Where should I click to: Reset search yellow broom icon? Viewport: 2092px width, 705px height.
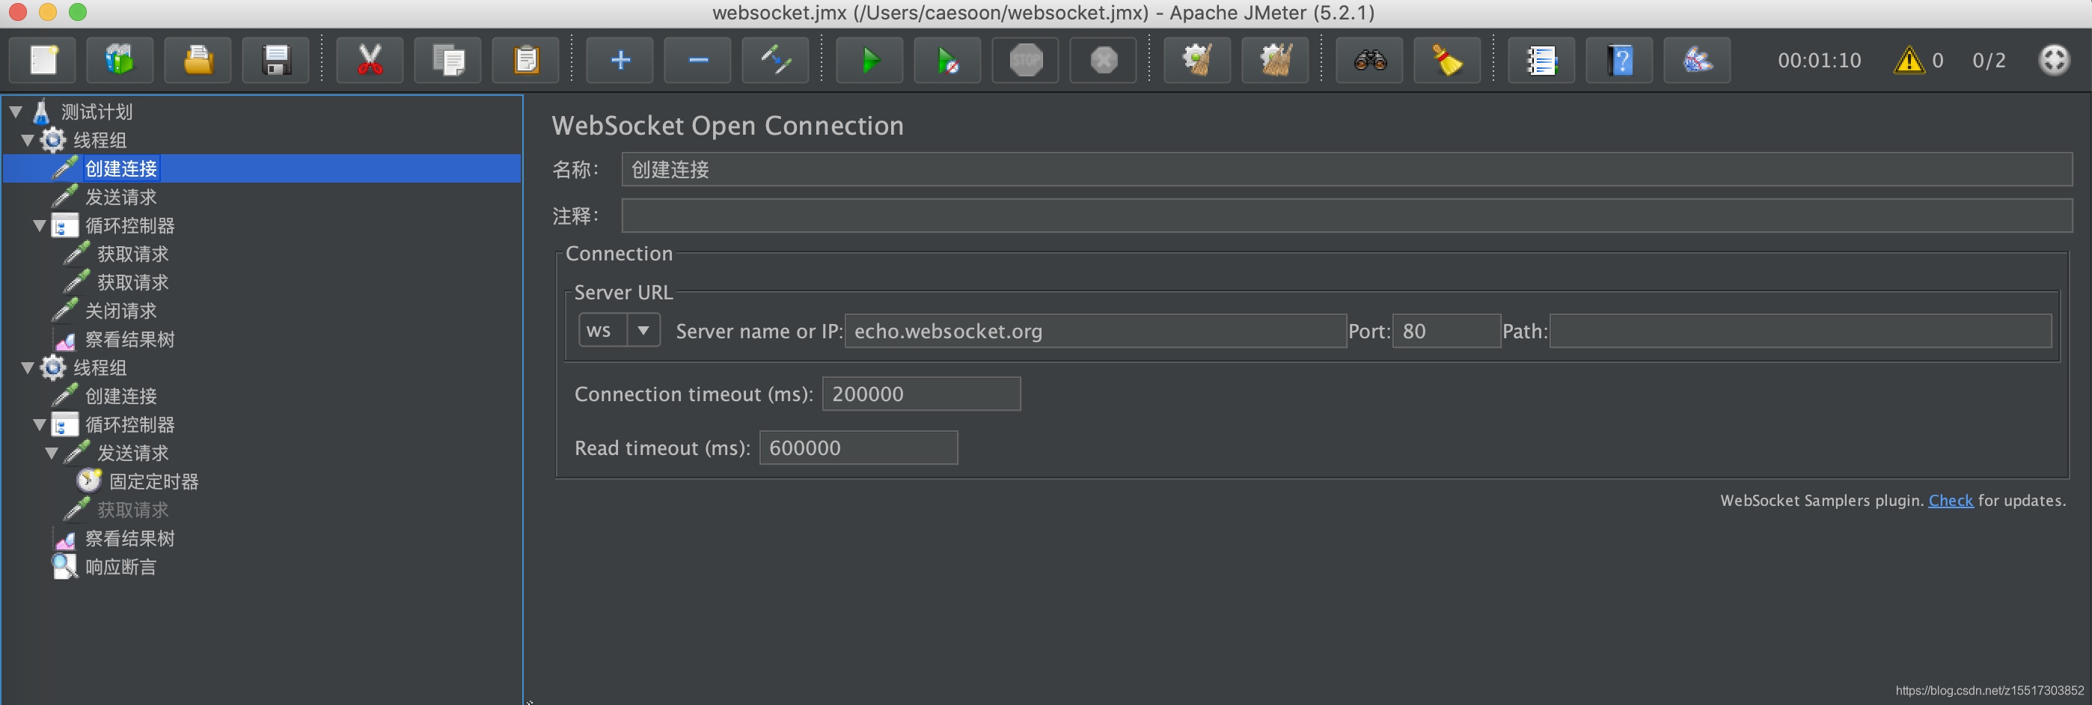coord(1447,60)
